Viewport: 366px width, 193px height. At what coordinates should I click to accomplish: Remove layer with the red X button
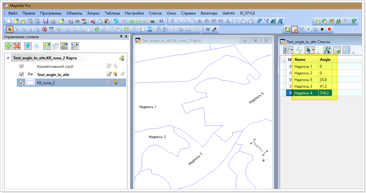point(17,46)
